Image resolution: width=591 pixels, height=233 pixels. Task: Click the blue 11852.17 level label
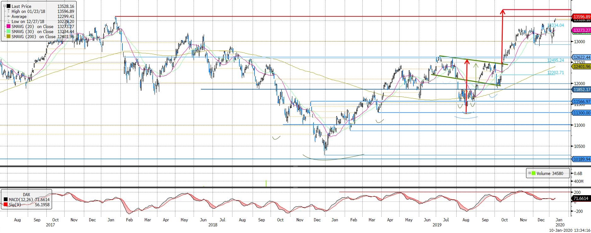[x=581, y=90]
